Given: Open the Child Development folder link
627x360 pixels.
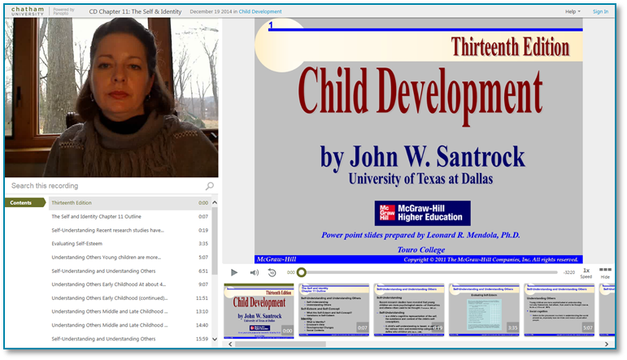Looking at the screenshot, I should point(260,11).
